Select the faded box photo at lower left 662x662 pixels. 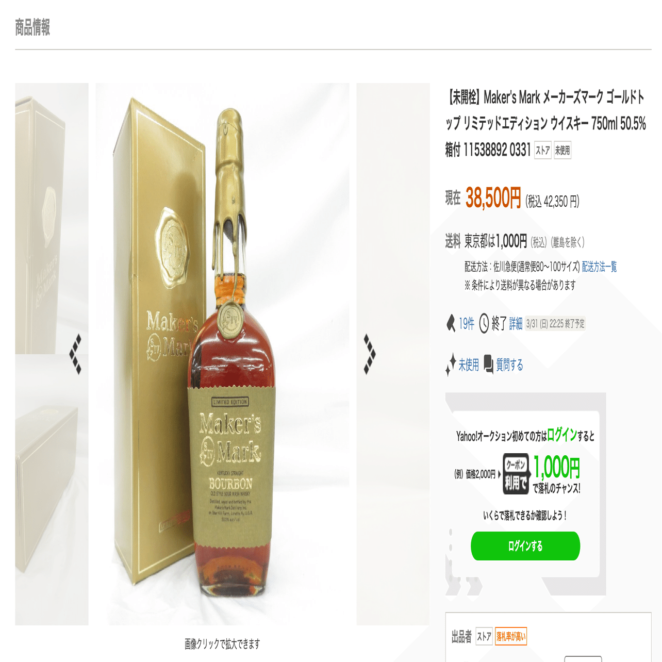52,490
